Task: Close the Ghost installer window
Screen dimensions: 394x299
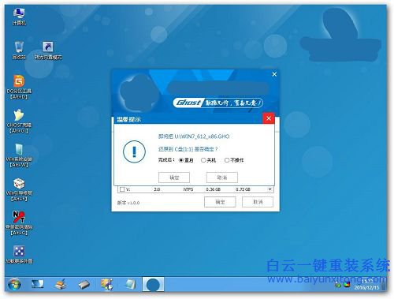Action: pyautogui.click(x=274, y=74)
